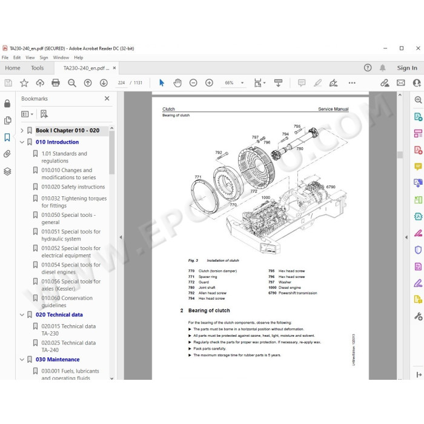Screen dimensions: 424x424
Task: Open 010.054 Special tools for diesel engines
Action: pos(71,268)
